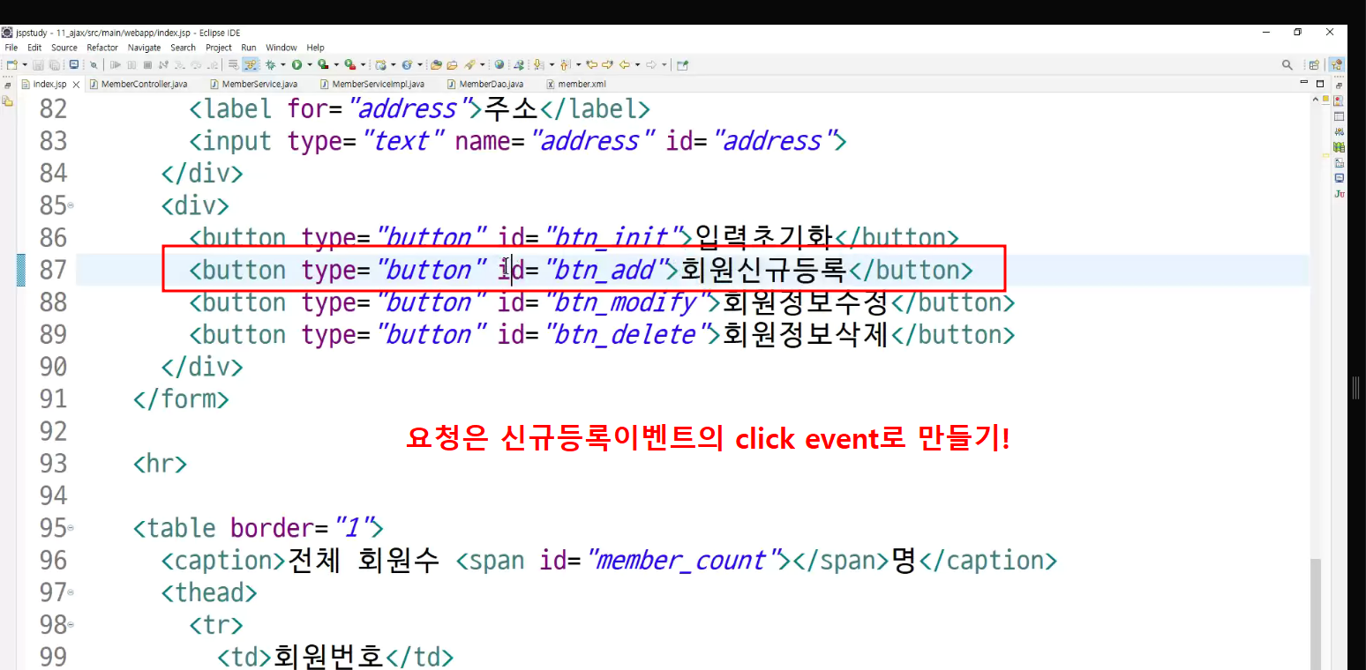Viewport: 1366px width, 670px height.
Task: Open the Window menu
Action: point(281,48)
